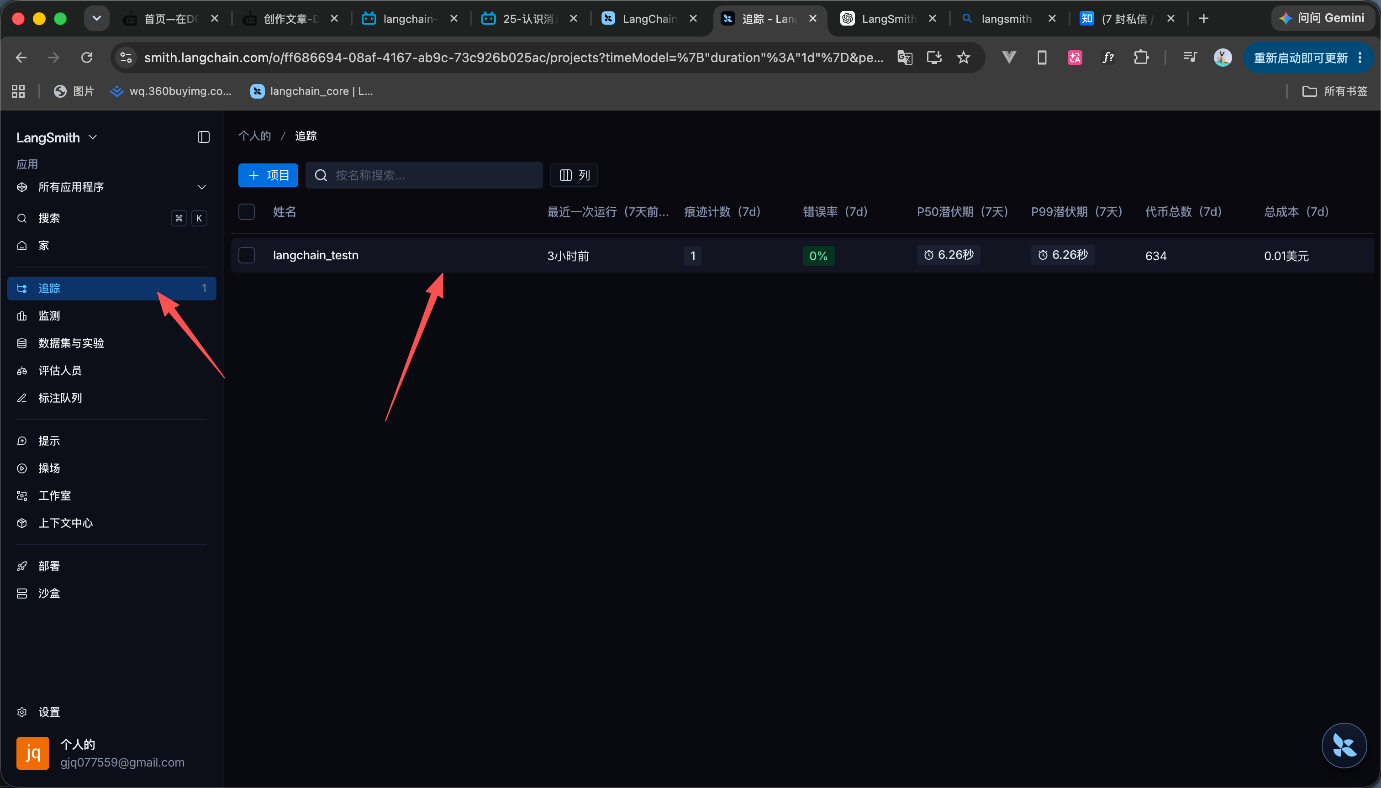Expand the All Applications (所有应用程序) chevron
The height and width of the screenshot is (788, 1381).
click(x=201, y=187)
